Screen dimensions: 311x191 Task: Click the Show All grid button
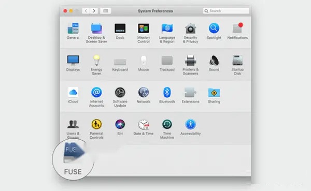[106, 11]
